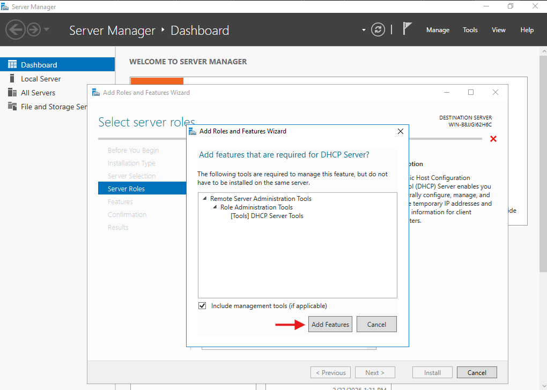Click the wizard Install button
Screen dimensions: 547x390
click(432, 372)
